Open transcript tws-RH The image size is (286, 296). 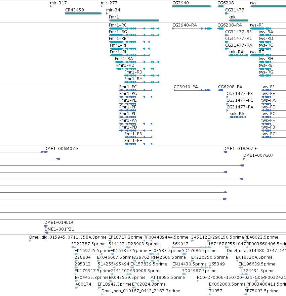[266, 59]
